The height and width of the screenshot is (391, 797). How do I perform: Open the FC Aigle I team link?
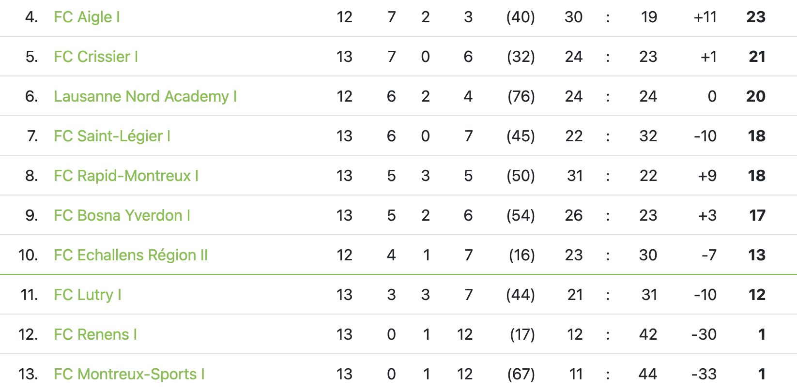87,17
